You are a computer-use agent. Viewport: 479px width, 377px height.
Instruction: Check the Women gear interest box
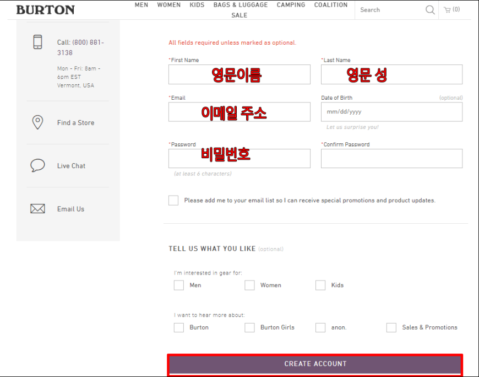point(249,285)
